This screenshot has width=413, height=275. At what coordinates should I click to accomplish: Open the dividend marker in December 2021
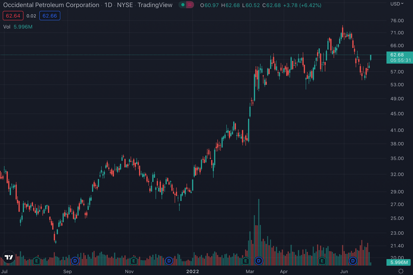(169, 261)
